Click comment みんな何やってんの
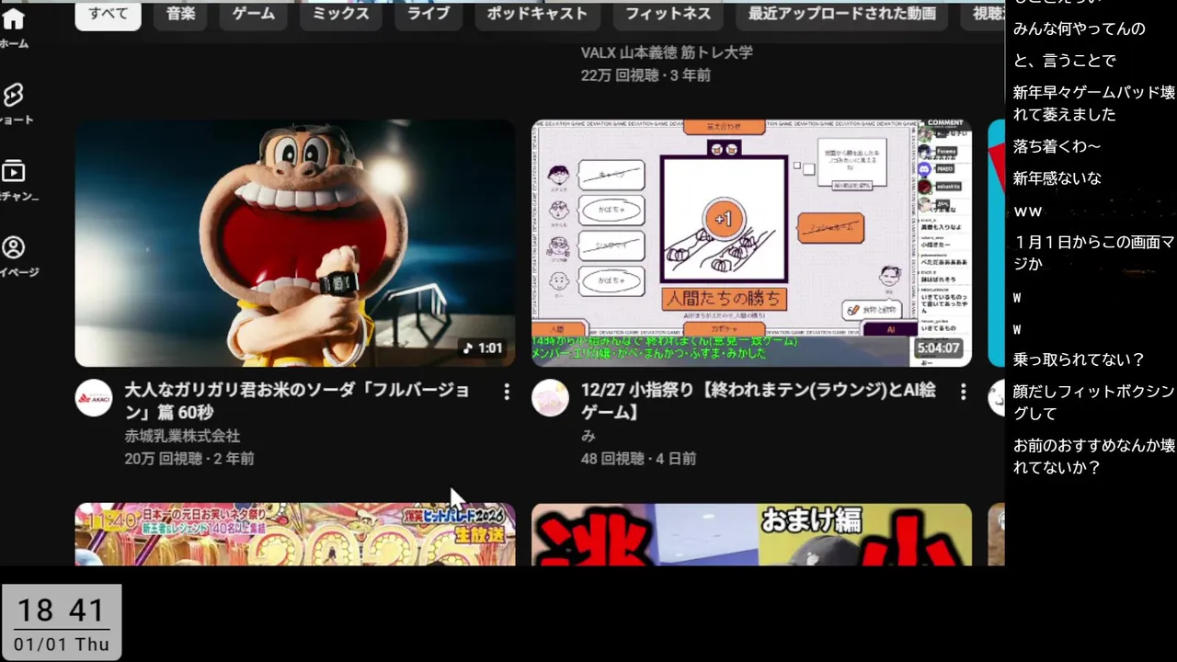The width and height of the screenshot is (1177, 662). tap(1080, 29)
